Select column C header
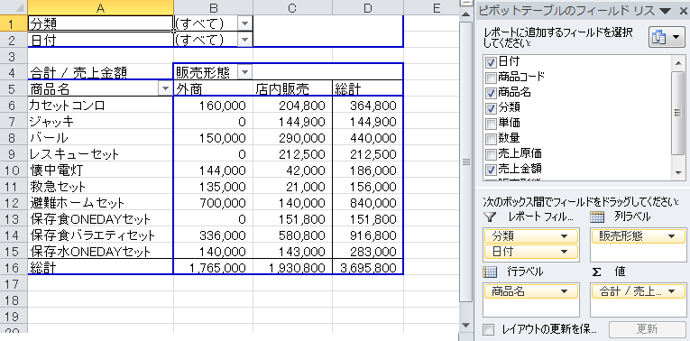 [292, 7]
